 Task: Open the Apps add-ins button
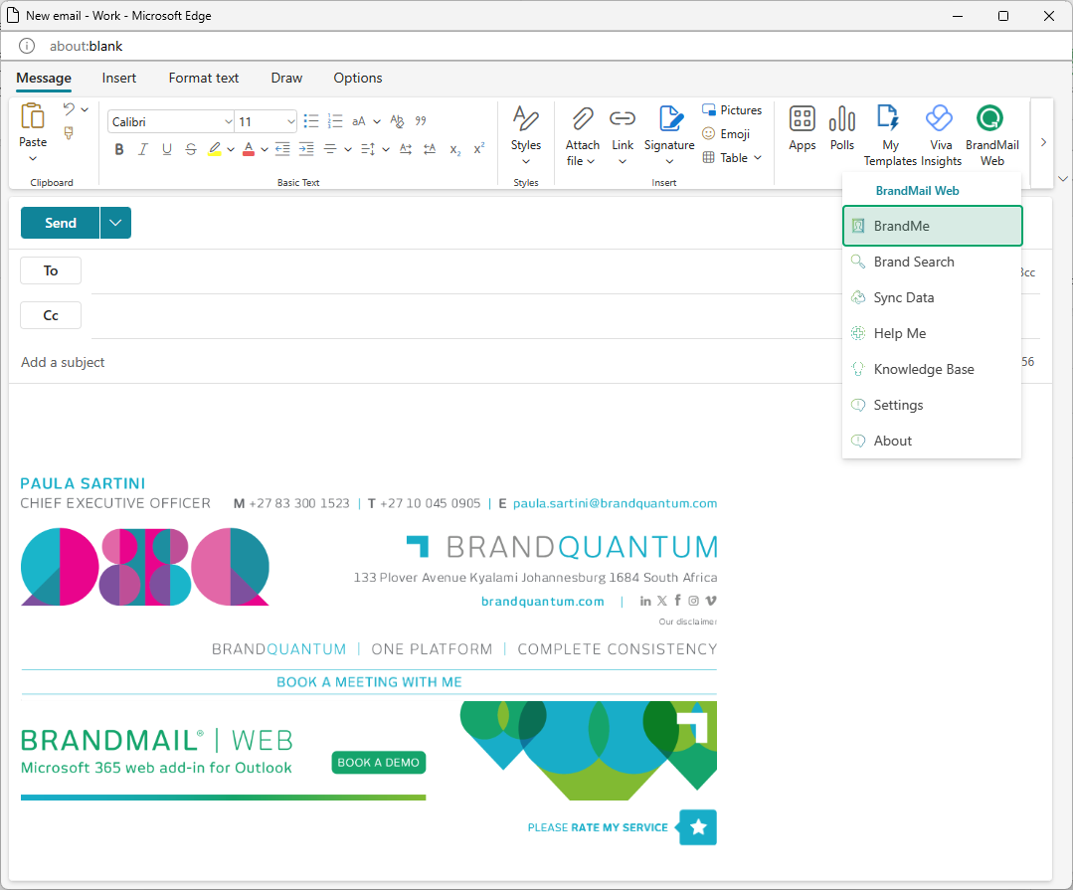pyautogui.click(x=802, y=128)
